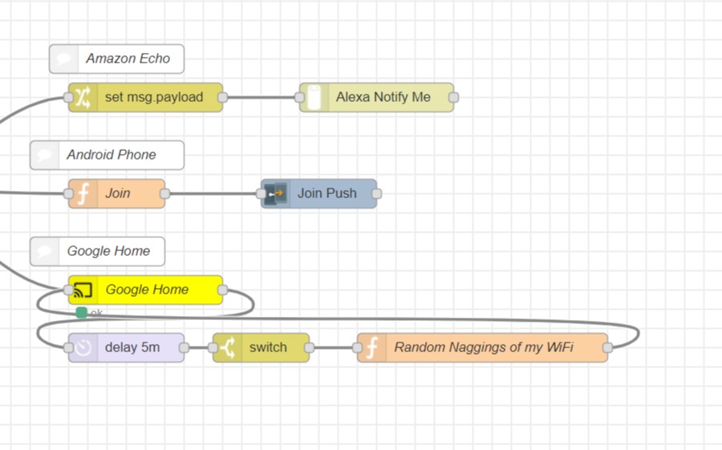The width and height of the screenshot is (722, 450).
Task: Click the Google Home comment bubble icon
Action: 45,252
